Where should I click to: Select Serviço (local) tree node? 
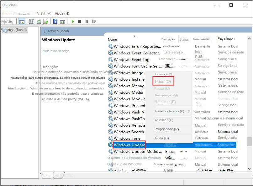[14, 30]
